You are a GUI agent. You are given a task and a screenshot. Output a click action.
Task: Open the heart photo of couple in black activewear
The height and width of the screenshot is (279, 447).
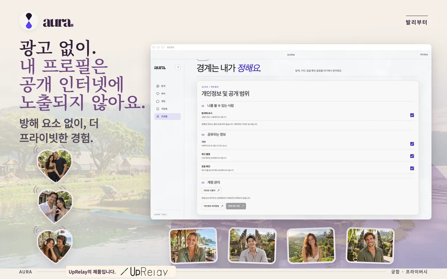(54, 166)
